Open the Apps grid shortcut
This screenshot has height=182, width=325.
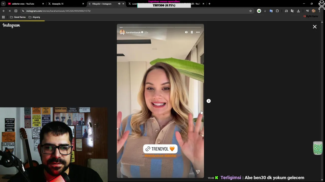click(x=3, y=17)
